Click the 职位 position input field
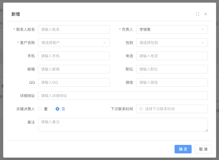Screen dimensions: 219x160 (172, 69)
